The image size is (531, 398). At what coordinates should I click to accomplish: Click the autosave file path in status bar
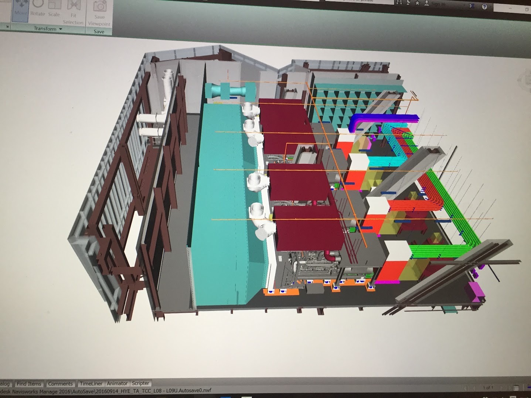pyautogui.click(x=106, y=391)
